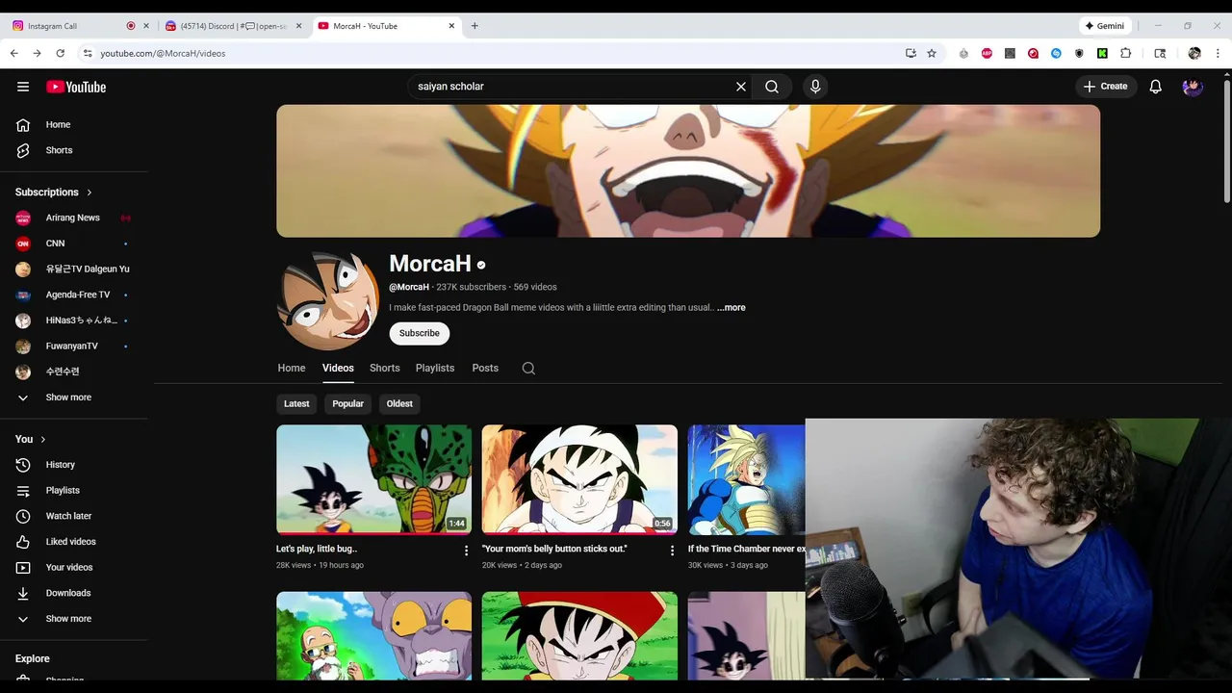Click the MorcaH channel avatar

point(327,301)
